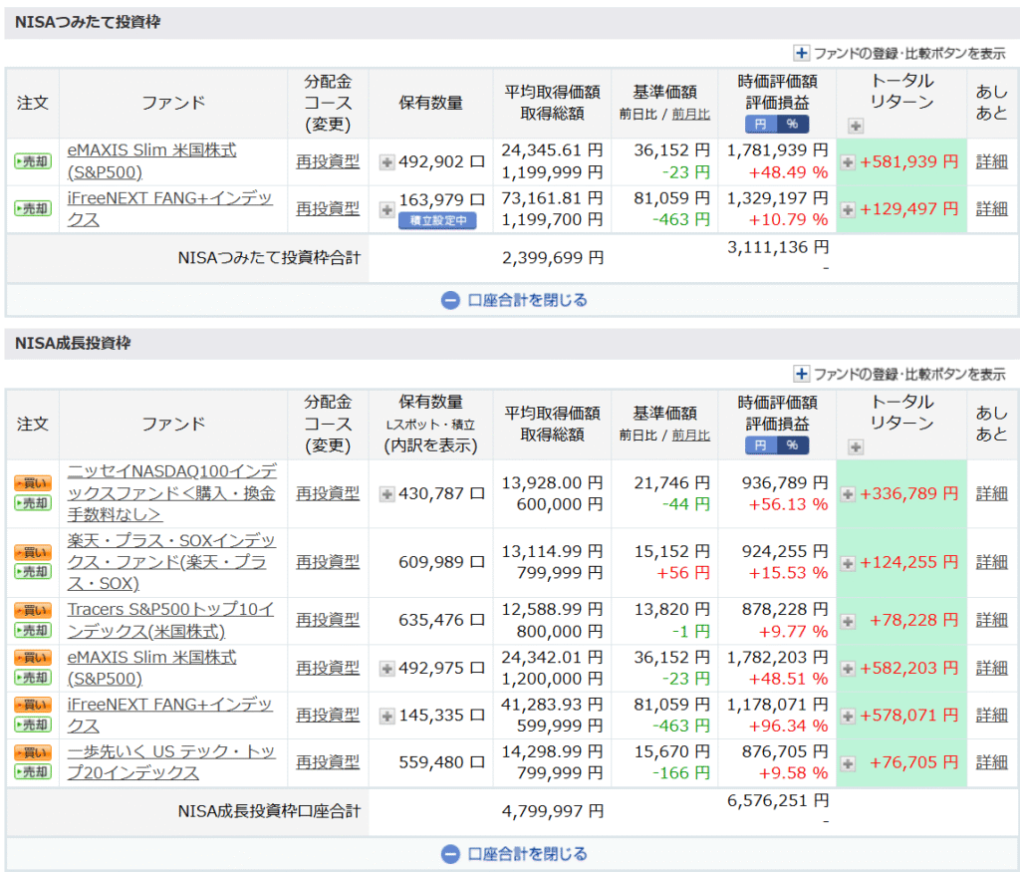
Task: Select 前月比 in 成長投資枠 table header
Action: pyautogui.click(x=691, y=436)
